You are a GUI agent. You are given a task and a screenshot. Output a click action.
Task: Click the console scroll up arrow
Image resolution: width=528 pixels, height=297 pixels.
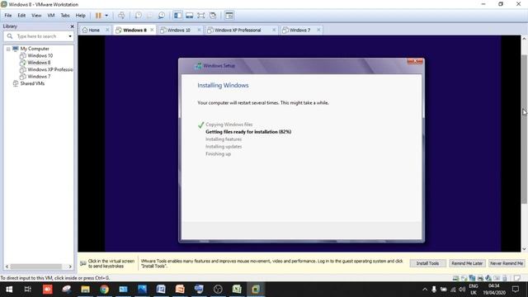525,39
